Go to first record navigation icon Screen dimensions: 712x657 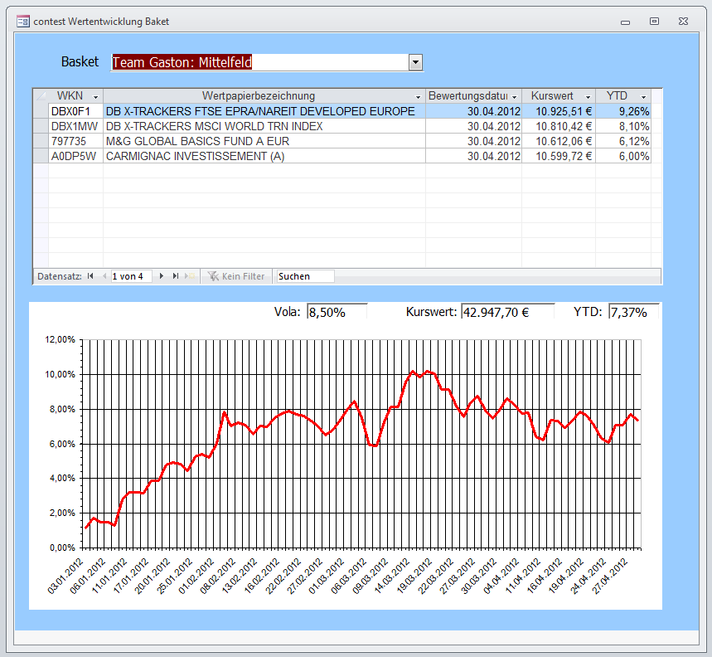[90, 275]
